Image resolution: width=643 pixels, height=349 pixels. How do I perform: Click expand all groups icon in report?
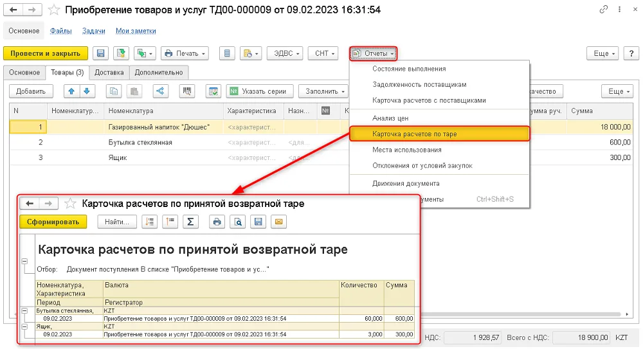(150, 222)
